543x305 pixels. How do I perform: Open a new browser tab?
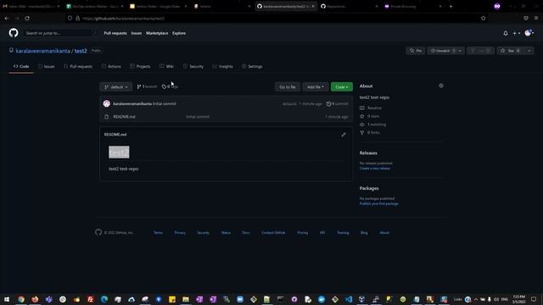[451, 6]
